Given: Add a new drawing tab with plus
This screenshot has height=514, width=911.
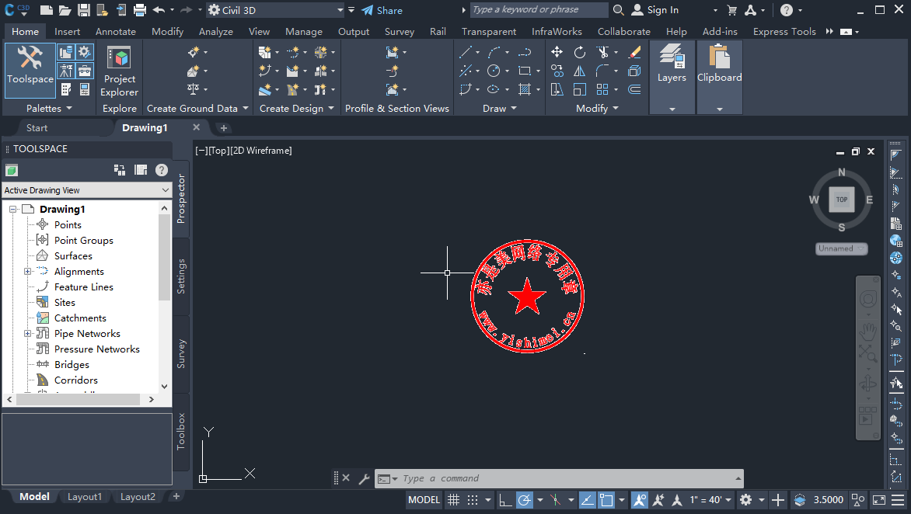Looking at the screenshot, I should (224, 127).
